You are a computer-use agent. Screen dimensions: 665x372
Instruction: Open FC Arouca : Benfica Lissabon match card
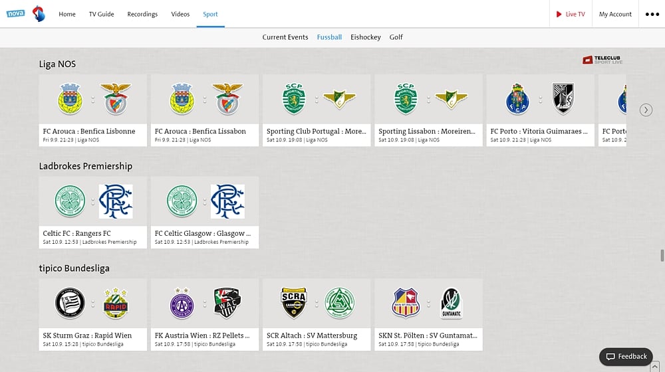click(205, 110)
